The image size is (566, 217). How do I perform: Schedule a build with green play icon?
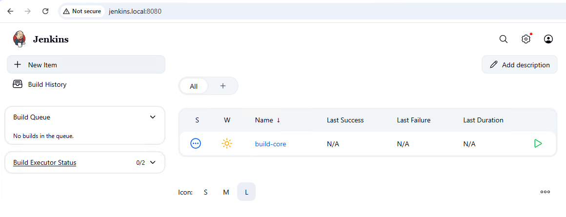coord(538,143)
